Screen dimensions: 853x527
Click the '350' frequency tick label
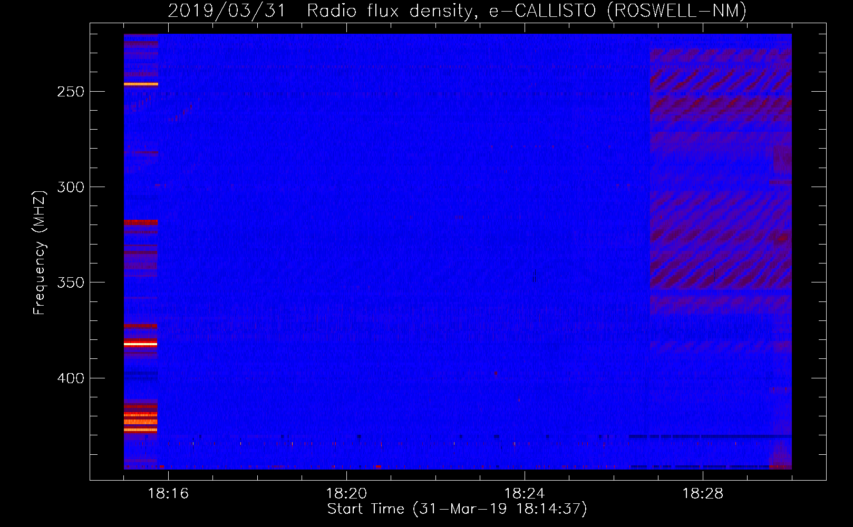(x=71, y=282)
